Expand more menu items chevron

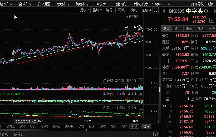169,4
